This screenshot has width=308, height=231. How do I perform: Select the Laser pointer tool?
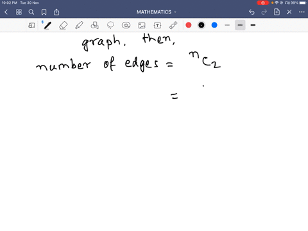[173, 26]
